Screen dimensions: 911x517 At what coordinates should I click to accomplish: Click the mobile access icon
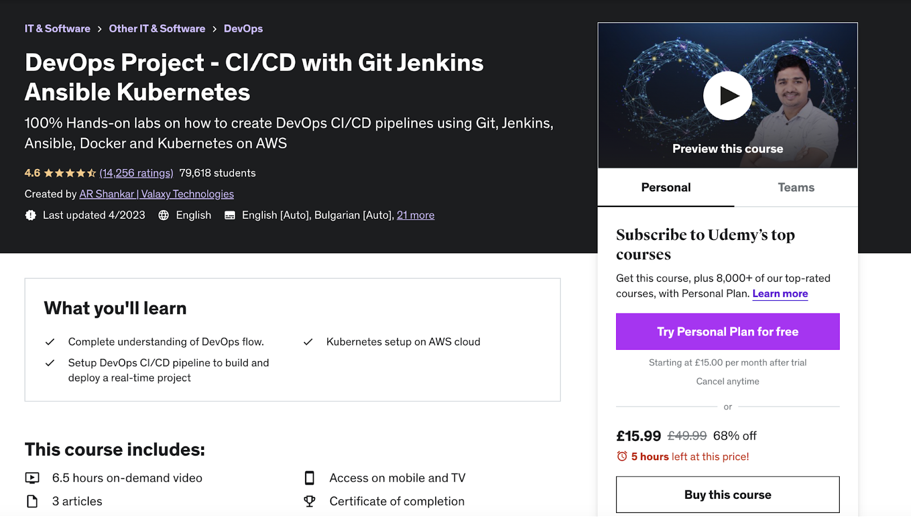pyautogui.click(x=310, y=478)
